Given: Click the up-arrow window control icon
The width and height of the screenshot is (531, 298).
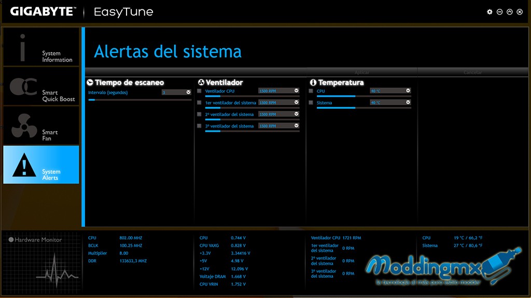Looking at the screenshot, I should (510, 12).
